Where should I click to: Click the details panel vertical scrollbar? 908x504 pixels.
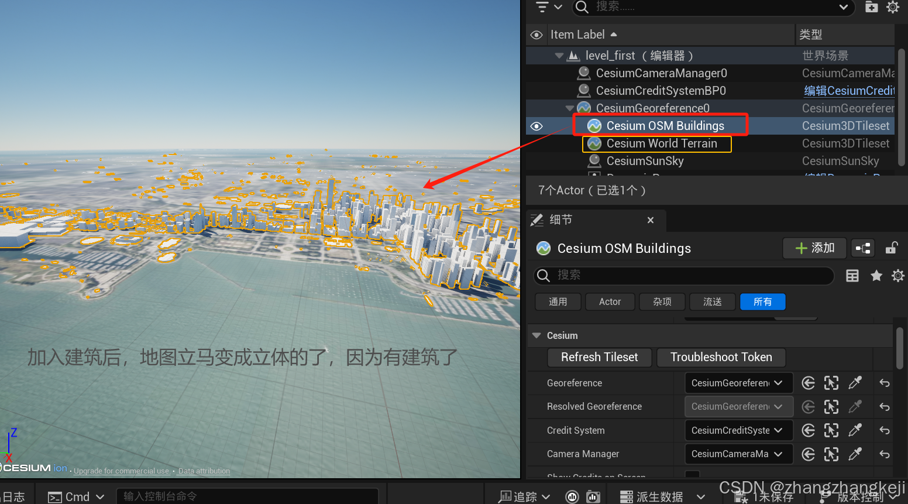click(x=900, y=348)
